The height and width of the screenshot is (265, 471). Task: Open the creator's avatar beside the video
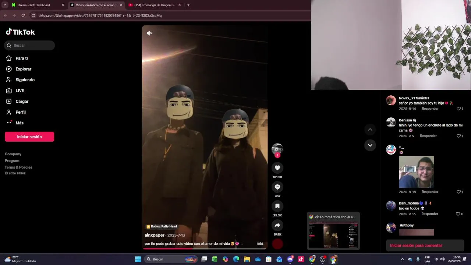click(277, 149)
